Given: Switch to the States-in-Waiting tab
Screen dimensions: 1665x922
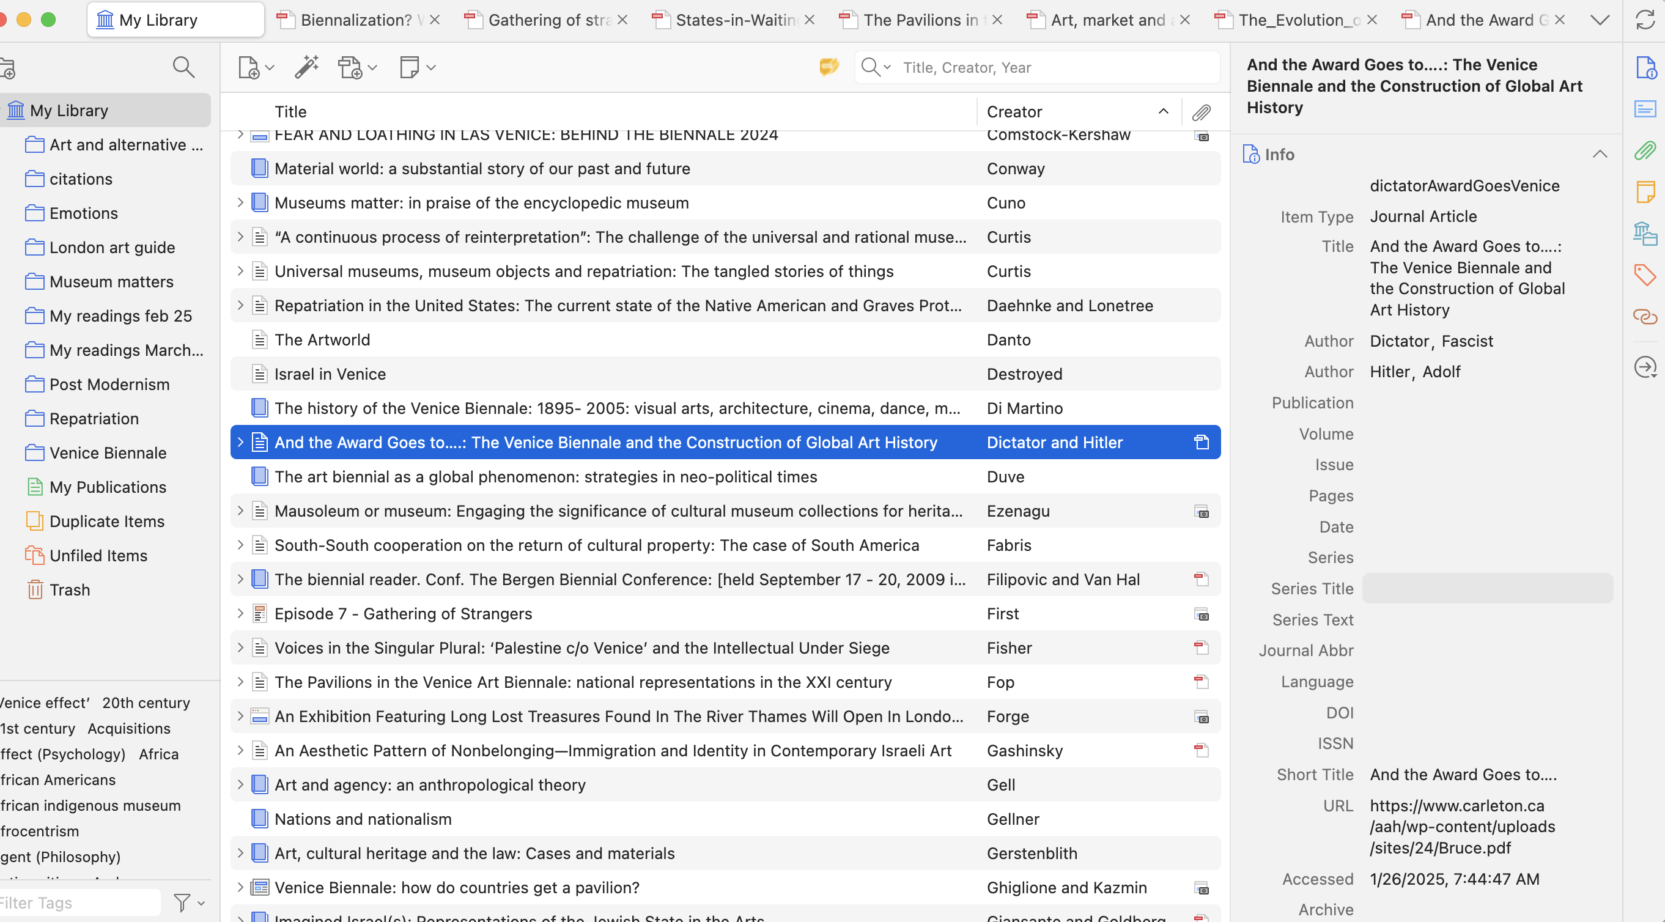Looking at the screenshot, I should tap(734, 20).
